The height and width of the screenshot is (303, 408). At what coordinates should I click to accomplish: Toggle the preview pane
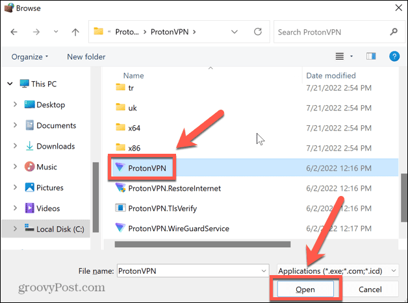point(371,56)
